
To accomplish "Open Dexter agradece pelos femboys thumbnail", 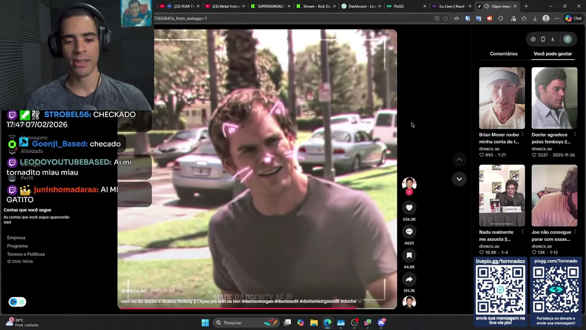I will click(x=554, y=98).
